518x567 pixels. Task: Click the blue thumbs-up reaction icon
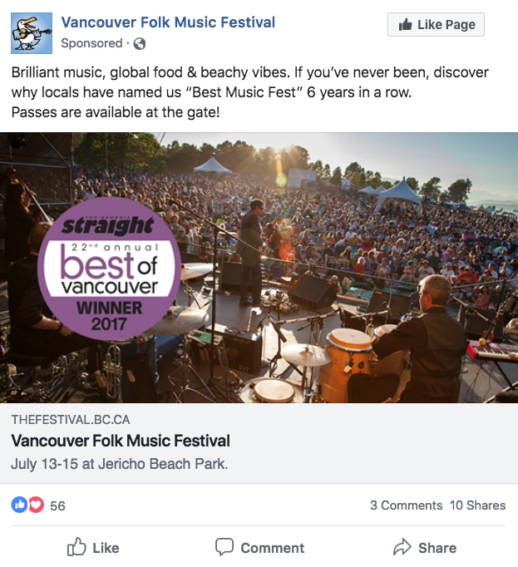click(x=19, y=505)
